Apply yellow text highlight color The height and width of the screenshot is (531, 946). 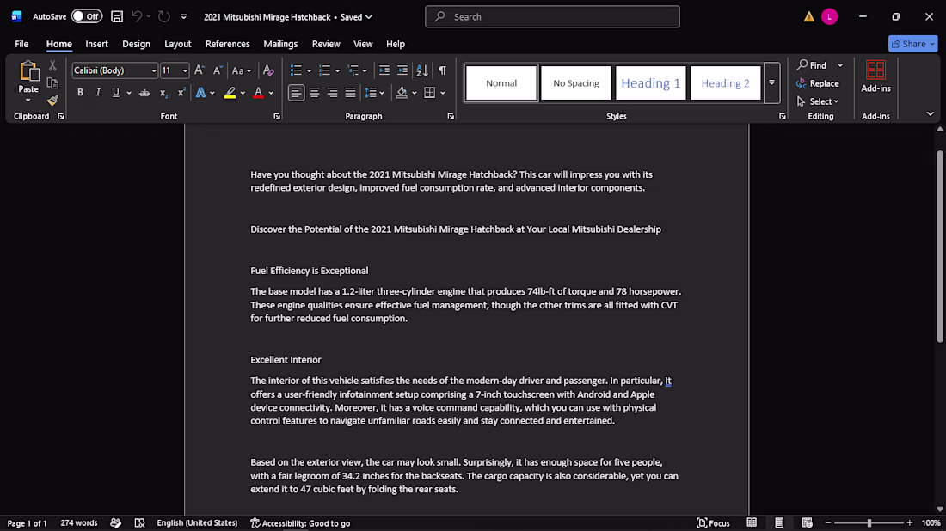pos(230,93)
